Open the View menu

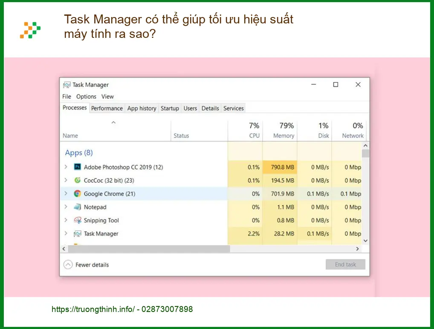coord(107,97)
